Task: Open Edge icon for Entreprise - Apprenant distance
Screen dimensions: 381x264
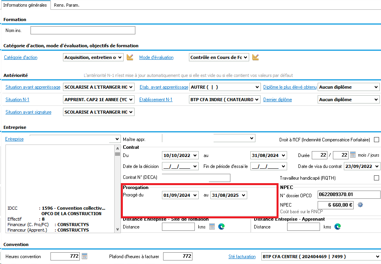Action: click(x=337, y=227)
